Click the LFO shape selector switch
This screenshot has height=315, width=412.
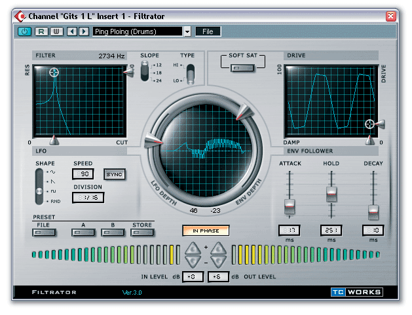click(x=39, y=187)
